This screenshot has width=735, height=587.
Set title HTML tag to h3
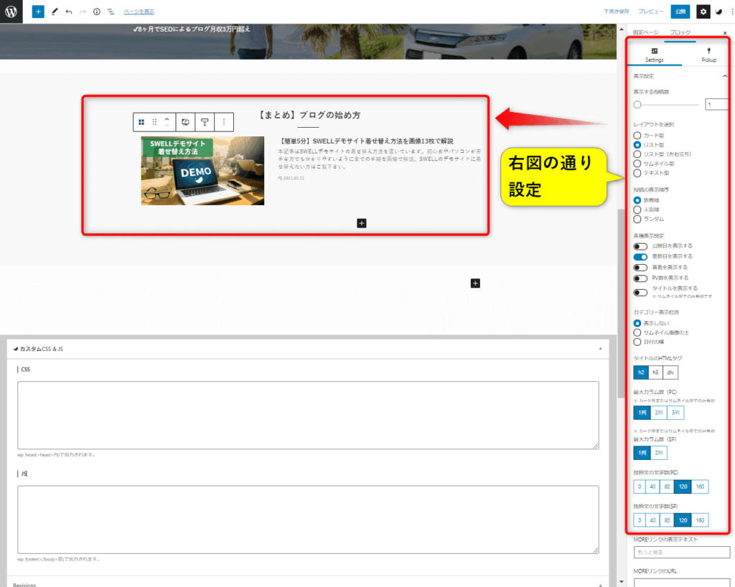coord(656,372)
